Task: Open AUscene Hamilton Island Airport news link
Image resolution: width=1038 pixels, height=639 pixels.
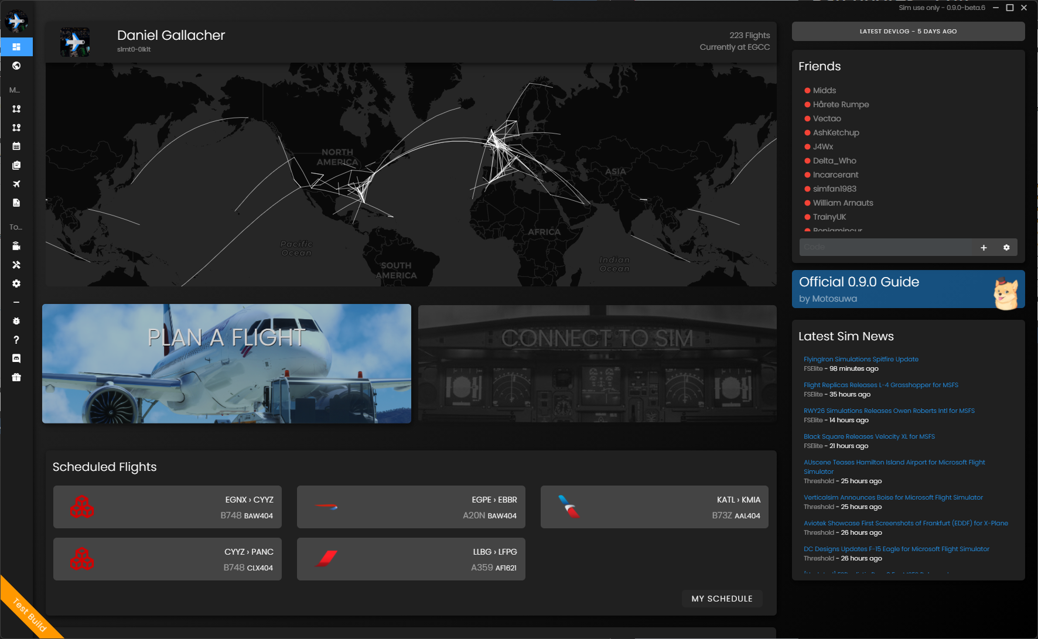Action: pos(894,467)
